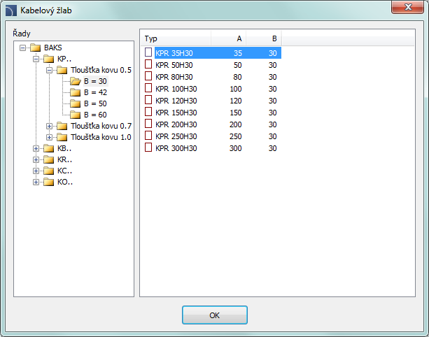Click the open folder icon for B = 30
Image resolution: width=429 pixels, height=337 pixels.
[76, 81]
